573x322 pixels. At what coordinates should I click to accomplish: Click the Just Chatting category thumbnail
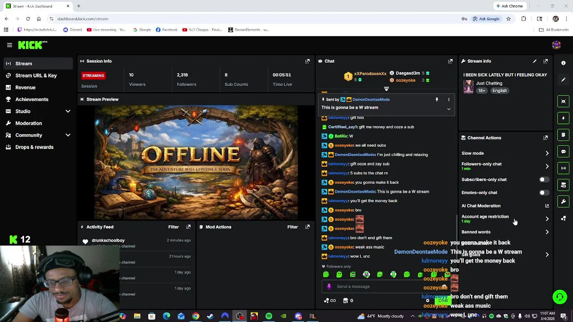tap(468, 87)
